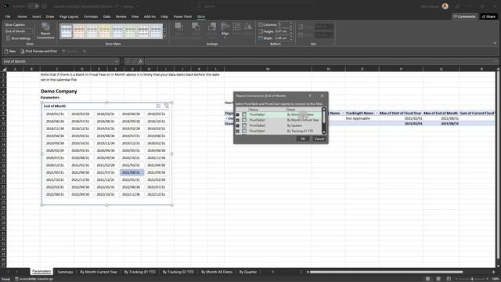501x282 pixels.
Task: Click the formula bar input area
Action: [x=319, y=61]
